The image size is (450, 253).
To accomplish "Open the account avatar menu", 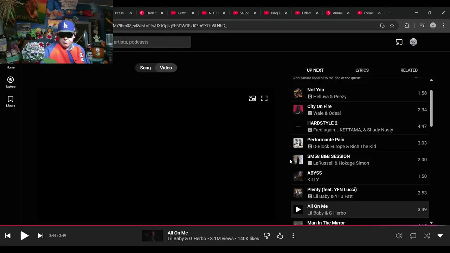I will pyautogui.click(x=413, y=42).
